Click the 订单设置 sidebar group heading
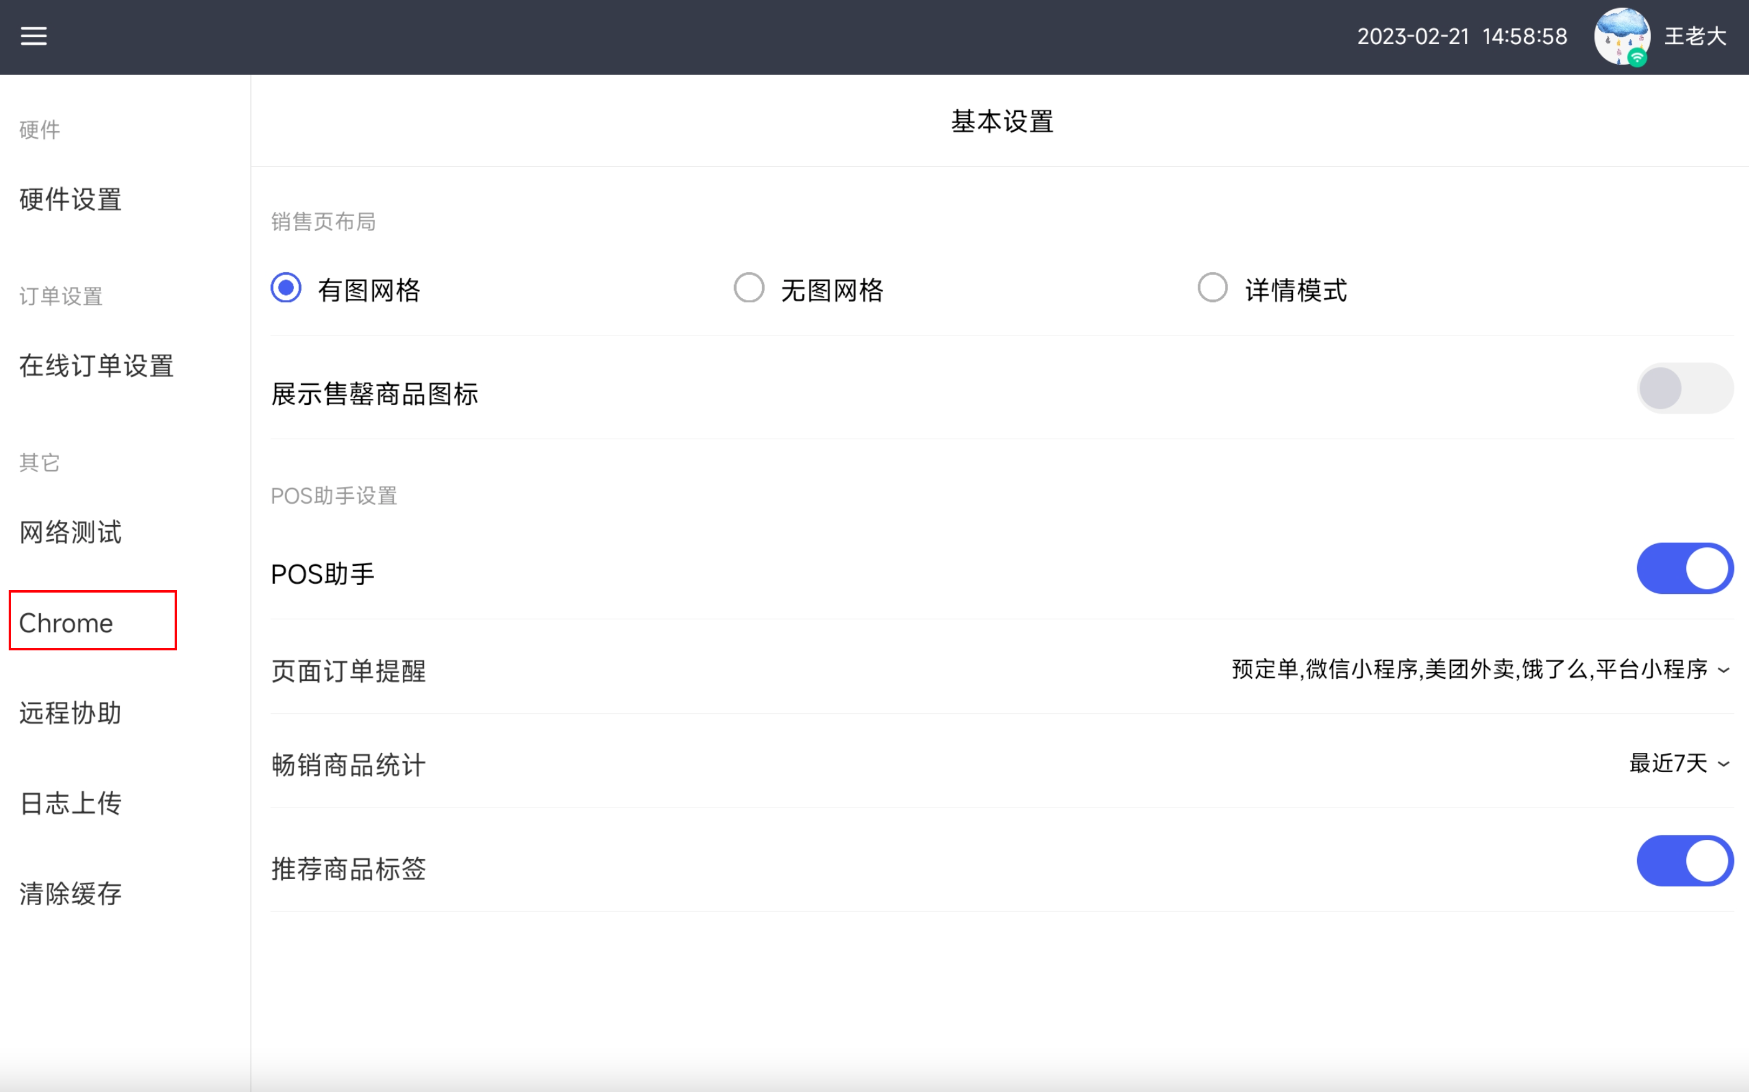 pos(61,296)
